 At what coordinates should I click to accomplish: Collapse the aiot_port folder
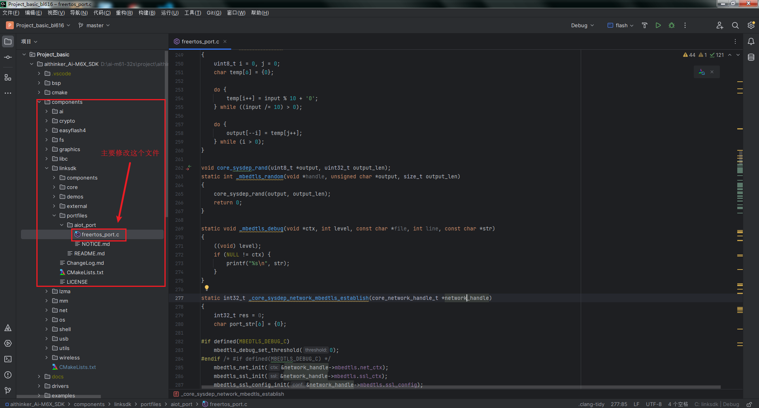(x=62, y=225)
